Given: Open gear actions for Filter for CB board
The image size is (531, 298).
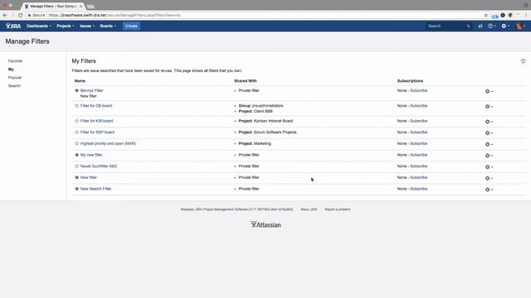Looking at the screenshot, I should pos(489,107).
